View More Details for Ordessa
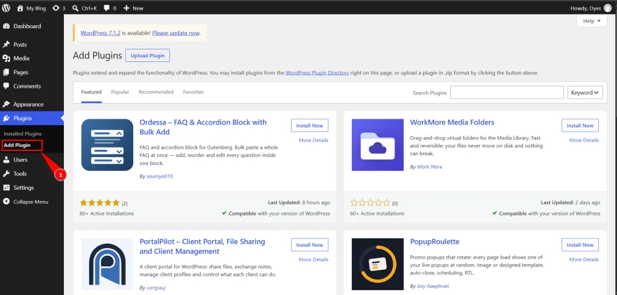The image size is (617, 295). tap(313, 140)
